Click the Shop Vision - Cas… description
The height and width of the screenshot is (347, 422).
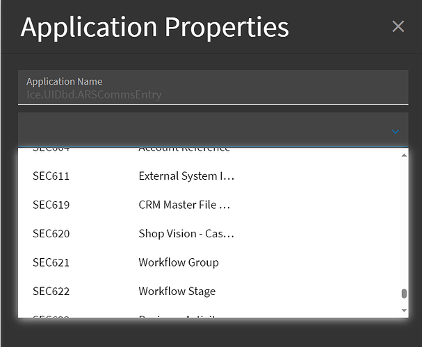(186, 234)
